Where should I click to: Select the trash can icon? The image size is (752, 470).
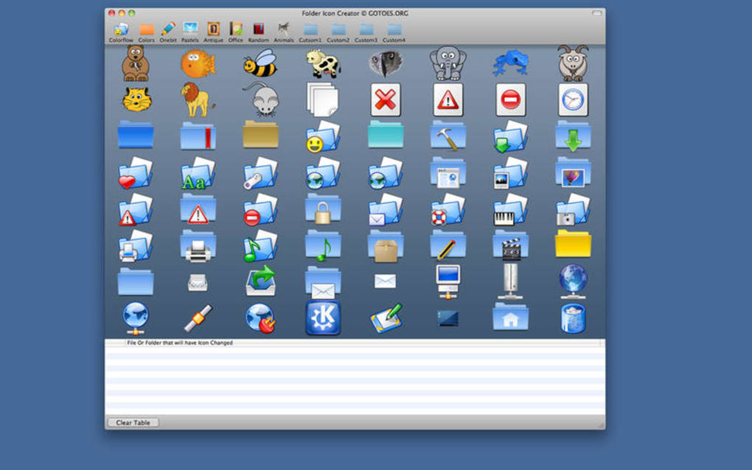point(573,317)
